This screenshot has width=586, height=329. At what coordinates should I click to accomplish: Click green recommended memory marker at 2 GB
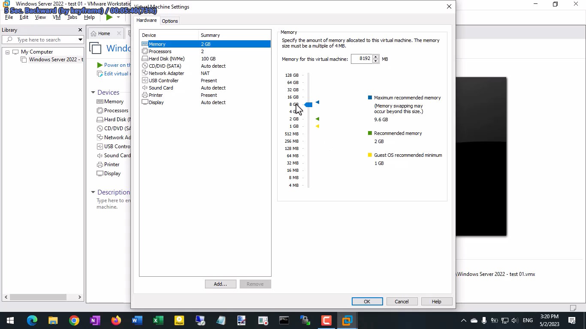pos(317,119)
